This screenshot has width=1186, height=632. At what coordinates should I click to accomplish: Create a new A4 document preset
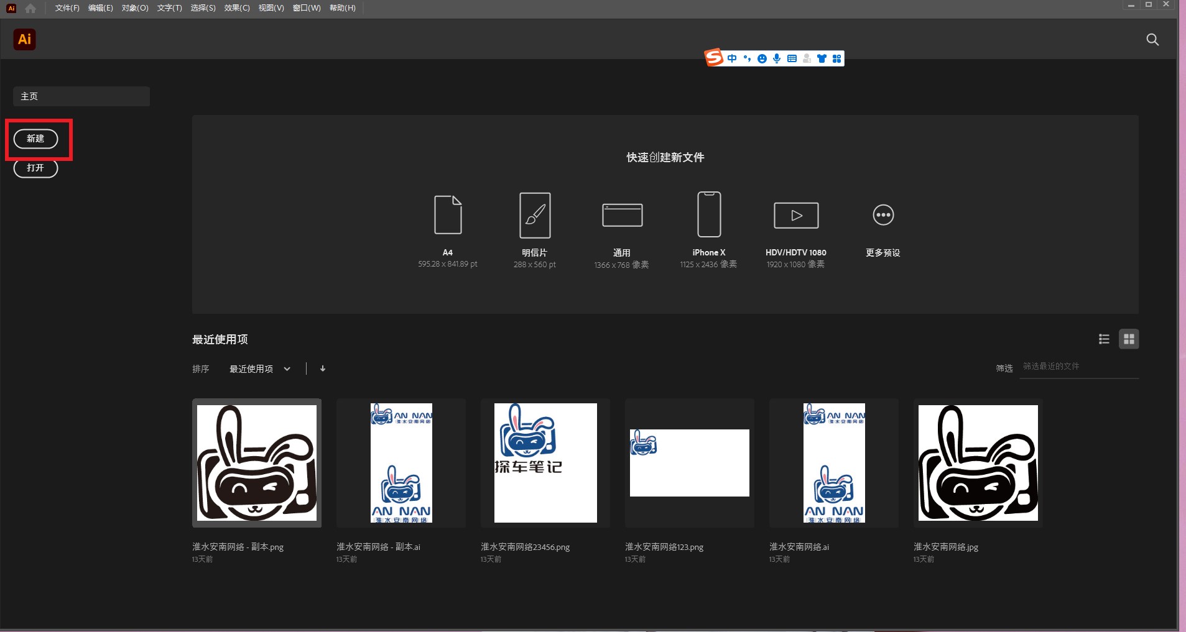(448, 214)
